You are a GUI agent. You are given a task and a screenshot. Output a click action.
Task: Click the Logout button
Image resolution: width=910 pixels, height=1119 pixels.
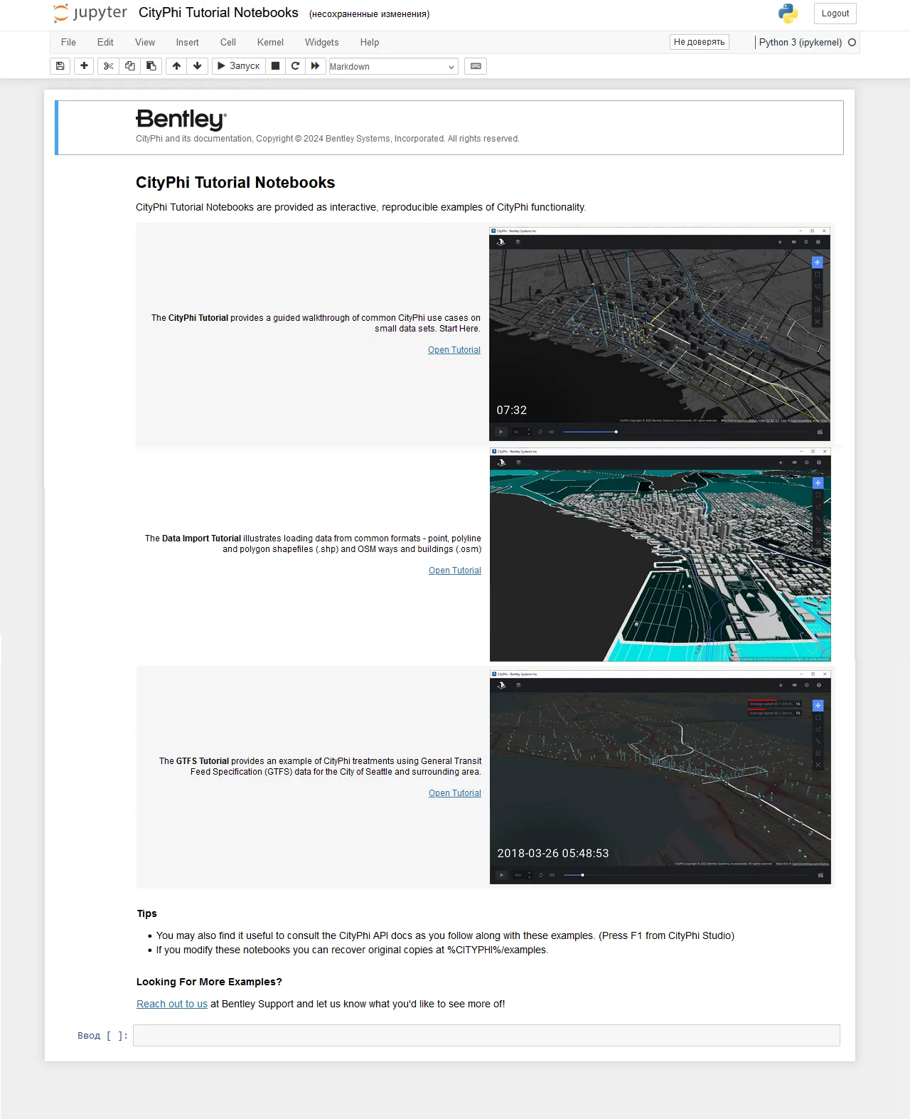coord(835,14)
